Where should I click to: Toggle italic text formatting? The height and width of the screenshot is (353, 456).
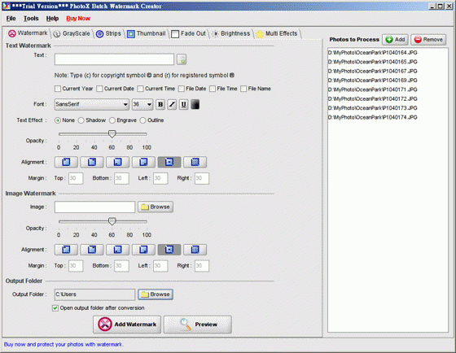[x=172, y=104]
